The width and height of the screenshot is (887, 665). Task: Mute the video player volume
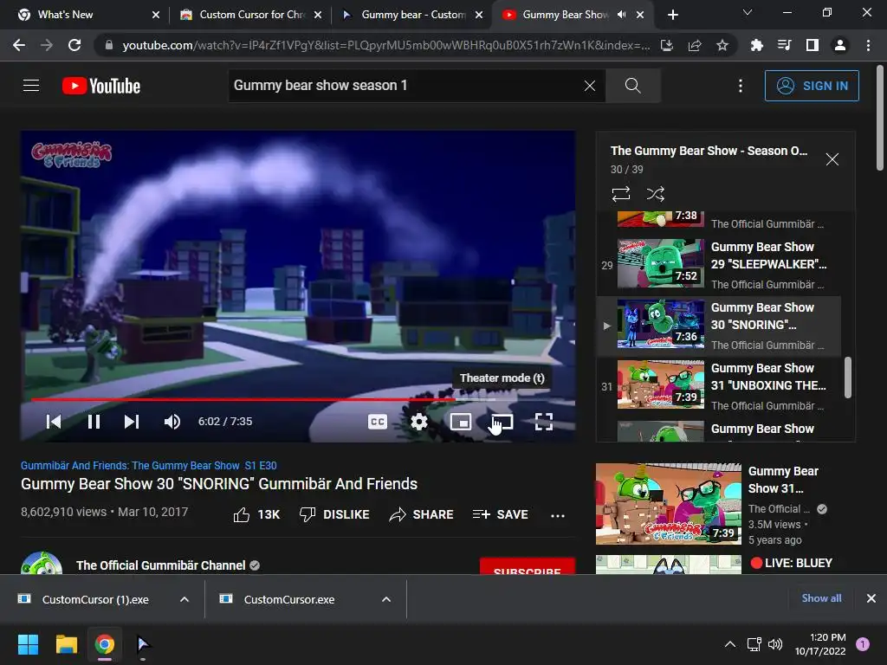click(172, 422)
